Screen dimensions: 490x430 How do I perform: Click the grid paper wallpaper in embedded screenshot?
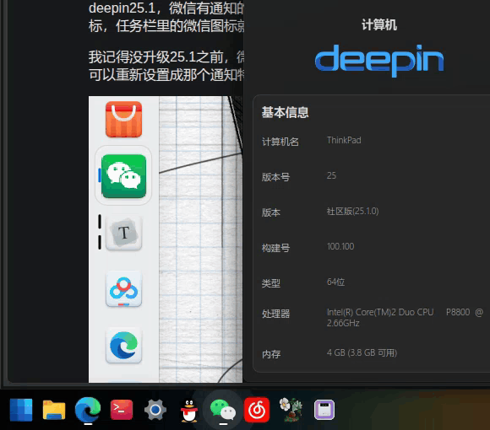click(200, 239)
